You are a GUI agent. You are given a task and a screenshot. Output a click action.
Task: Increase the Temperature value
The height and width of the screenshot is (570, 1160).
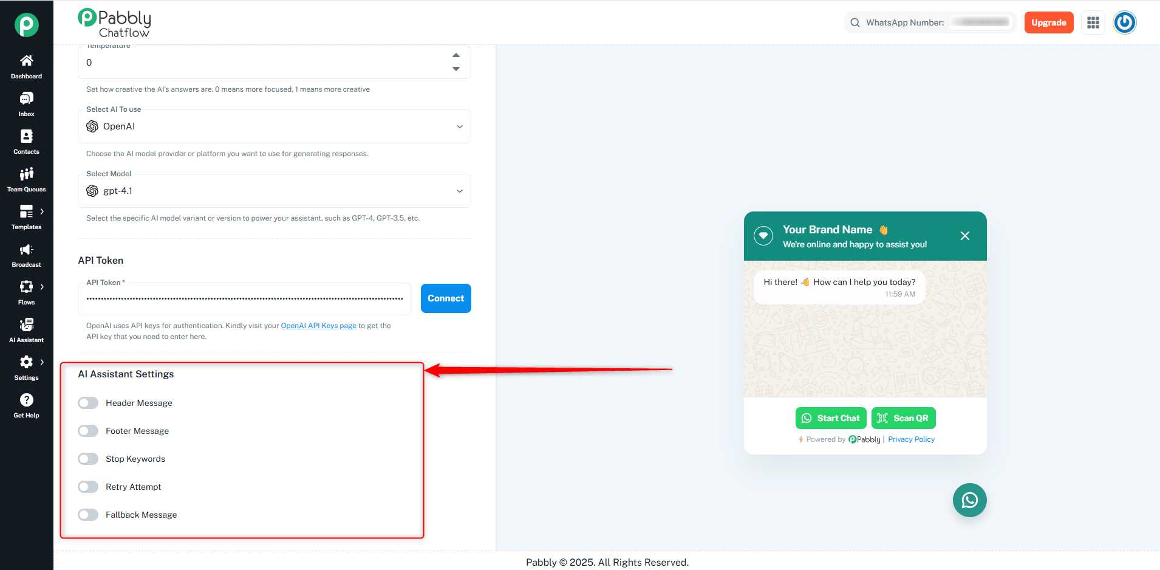click(456, 55)
